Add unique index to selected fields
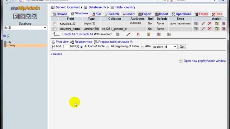Image resolution: width=230 pixels, height=129 pixels. 159,34
